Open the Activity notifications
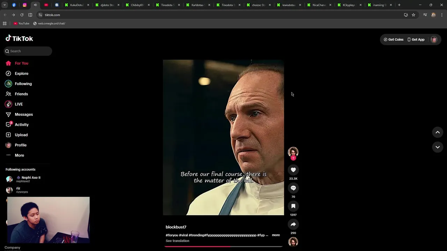The image size is (447, 251). [17, 124]
